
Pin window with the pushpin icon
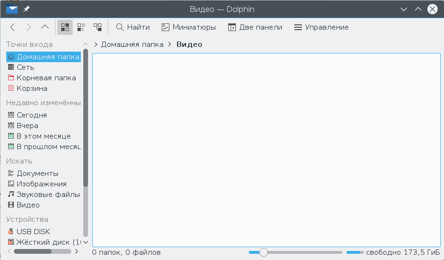[26, 10]
